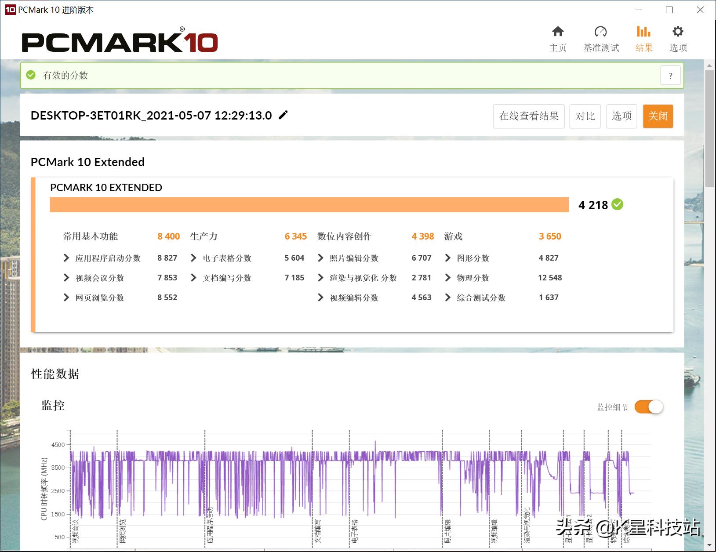The width and height of the screenshot is (716, 552).
Task: Click the 游戏 score 3 650
Action: (550, 236)
